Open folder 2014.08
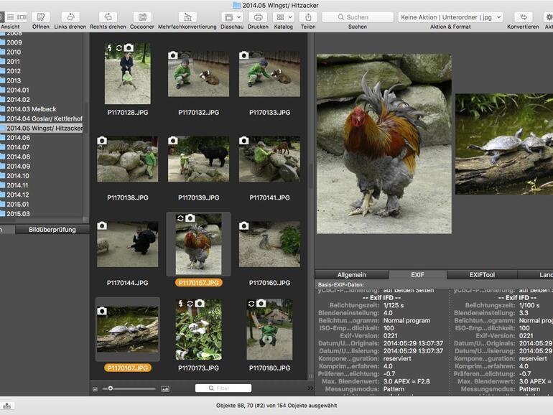 pyautogui.click(x=18, y=157)
